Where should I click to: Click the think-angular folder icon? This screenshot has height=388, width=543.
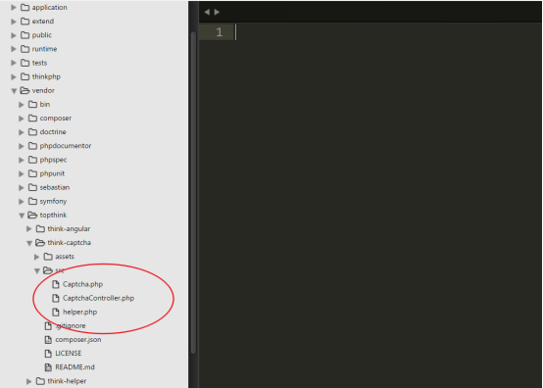[x=40, y=229]
